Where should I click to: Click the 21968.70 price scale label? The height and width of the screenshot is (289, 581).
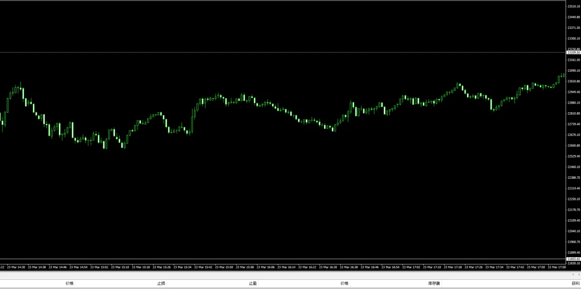pos(574,242)
